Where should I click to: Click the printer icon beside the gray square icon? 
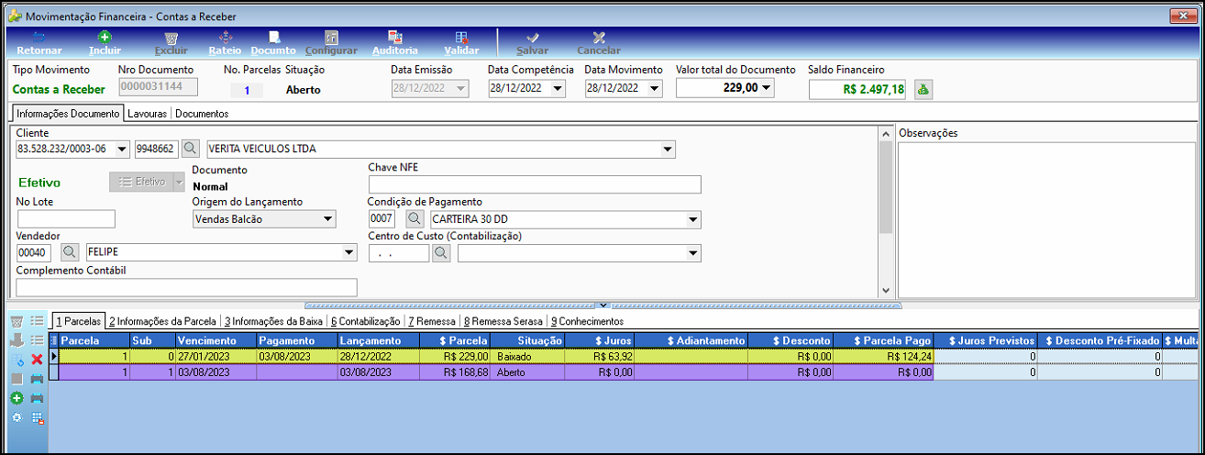(37, 379)
